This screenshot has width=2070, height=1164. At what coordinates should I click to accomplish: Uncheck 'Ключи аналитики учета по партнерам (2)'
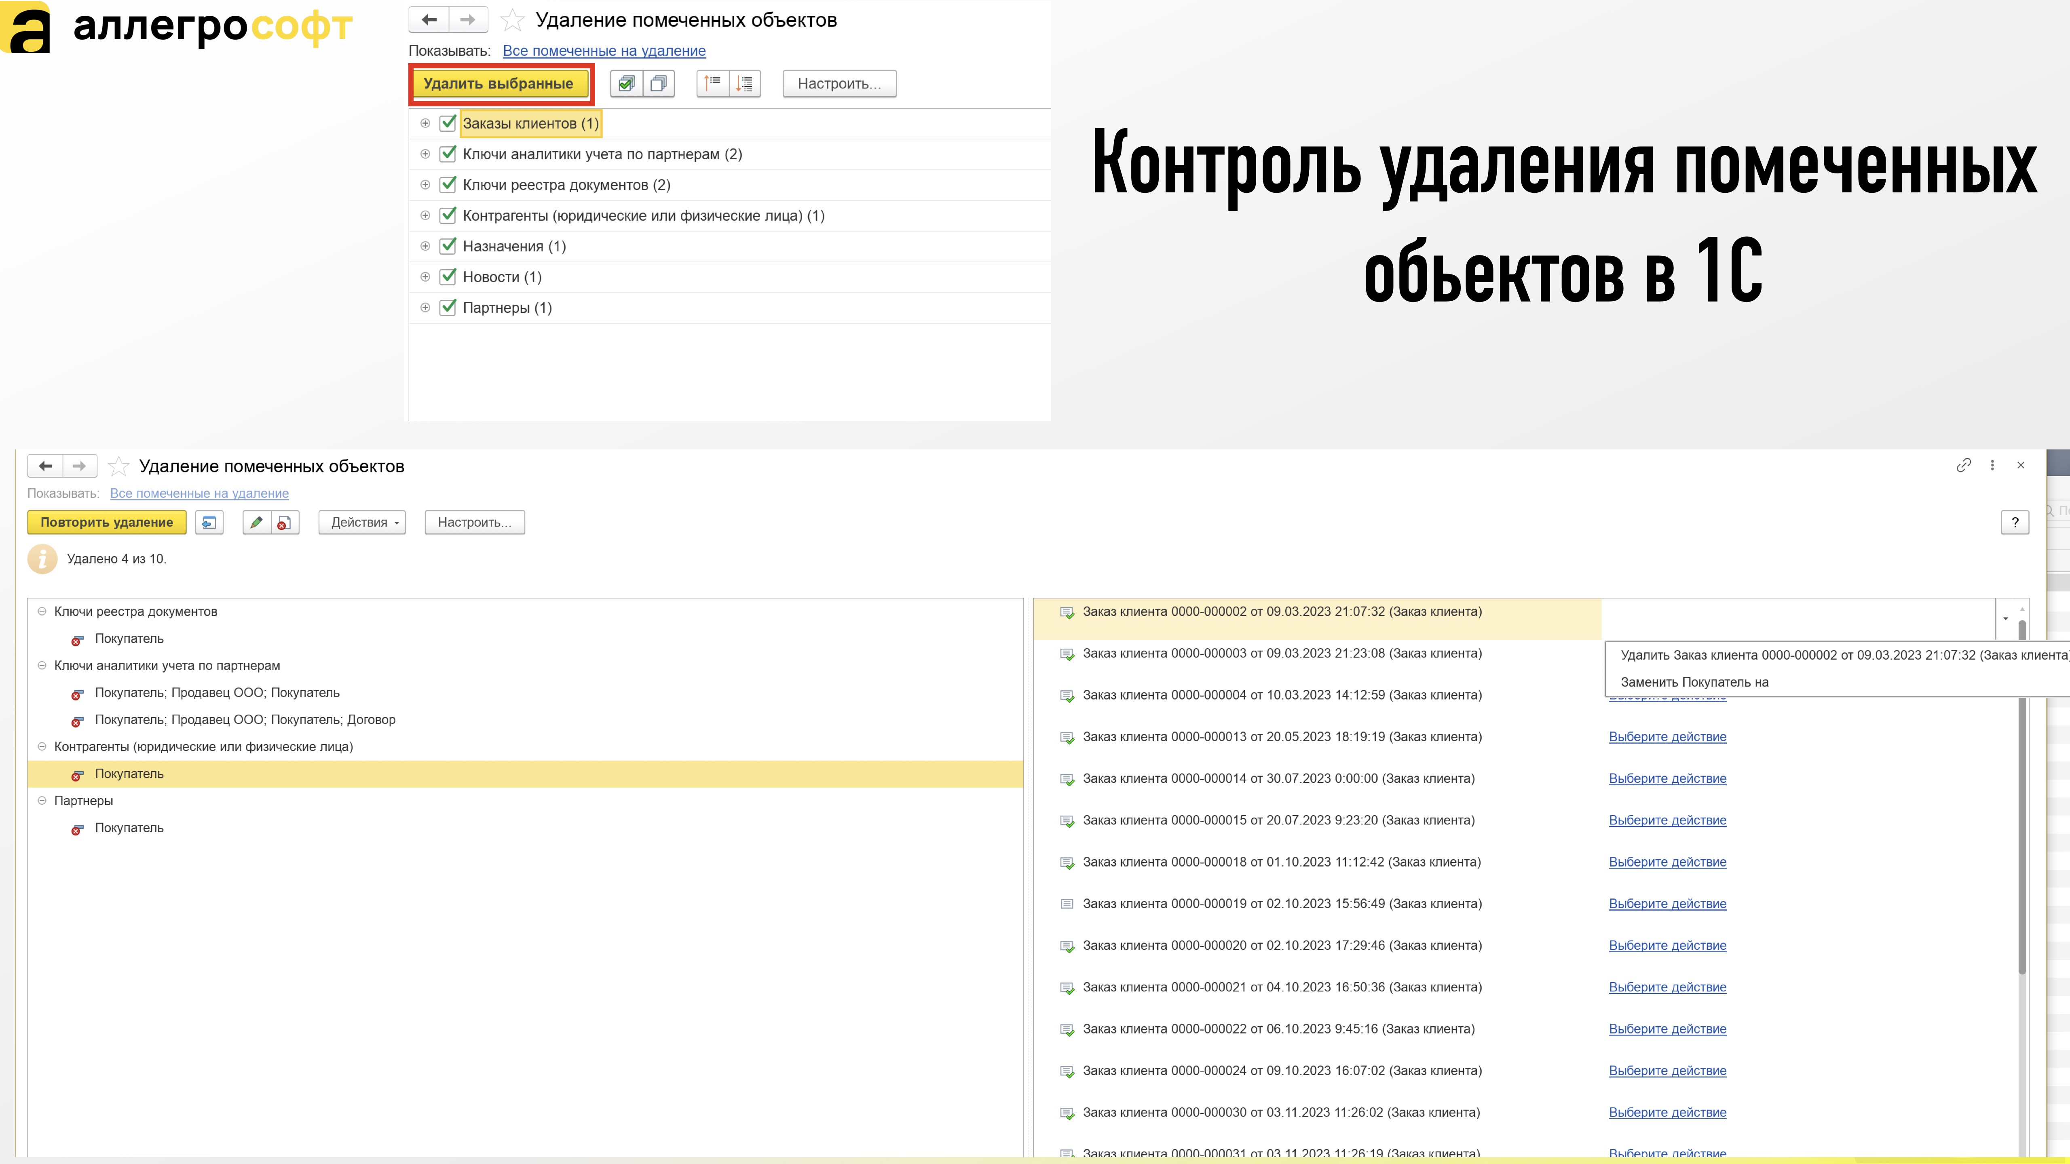pos(448,154)
